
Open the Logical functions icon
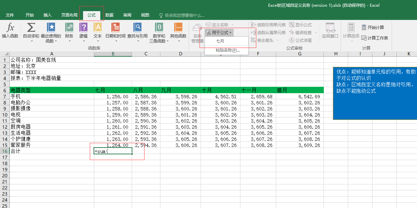[83, 28]
